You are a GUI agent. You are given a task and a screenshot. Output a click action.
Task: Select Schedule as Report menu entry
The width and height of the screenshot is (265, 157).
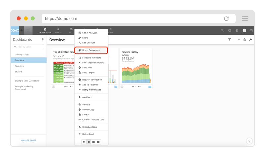coord(91,58)
